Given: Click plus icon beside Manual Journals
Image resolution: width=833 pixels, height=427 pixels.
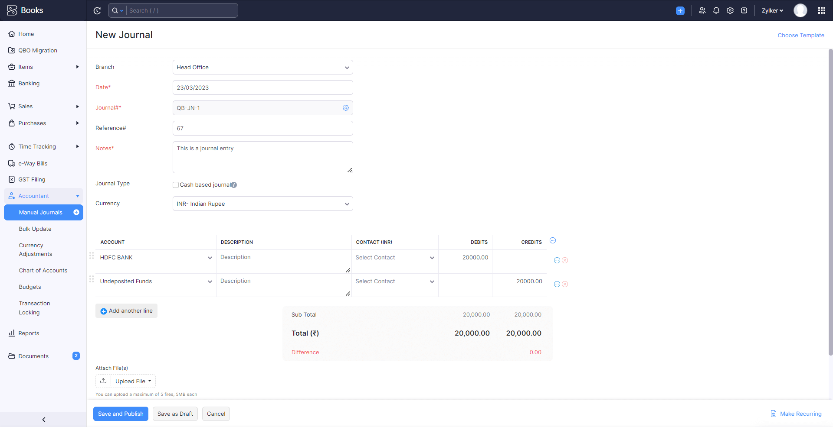Looking at the screenshot, I should [76, 212].
